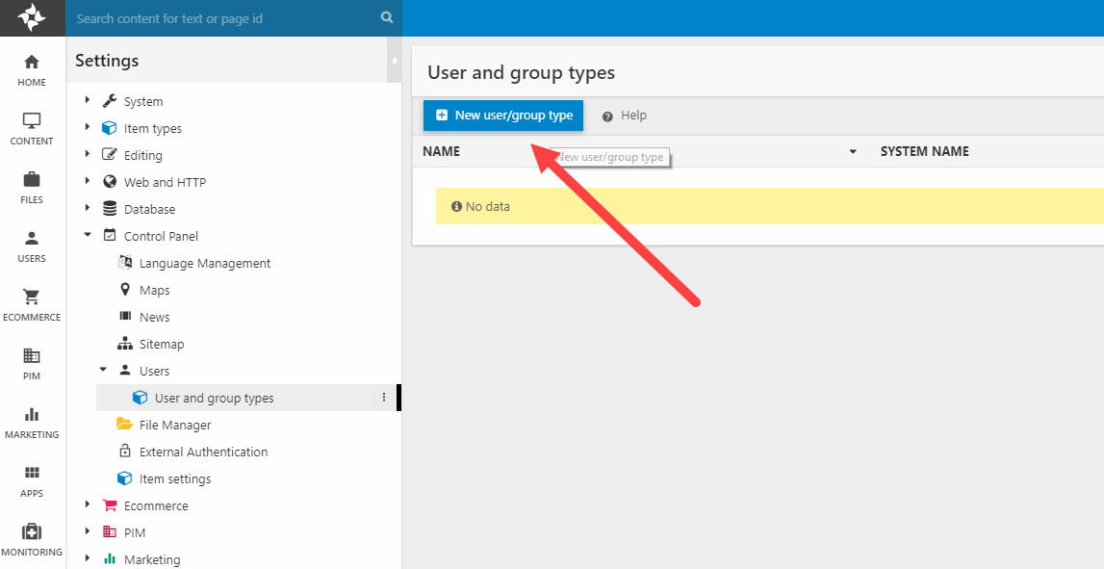Open the PIM section icon
Image resolution: width=1104 pixels, height=569 pixels.
pyautogui.click(x=32, y=356)
